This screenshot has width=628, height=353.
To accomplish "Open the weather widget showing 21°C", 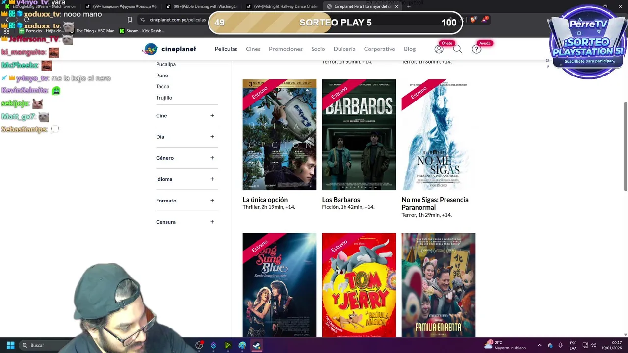I will tap(505, 345).
